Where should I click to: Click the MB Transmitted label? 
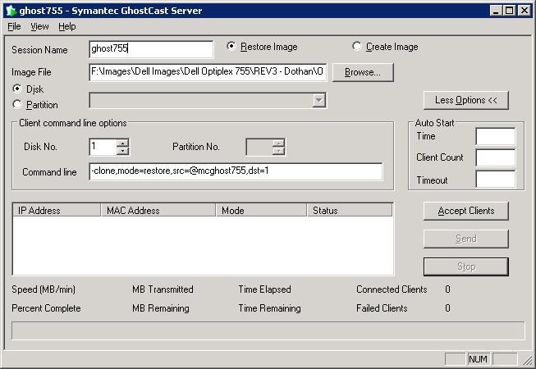click(163, 289)
